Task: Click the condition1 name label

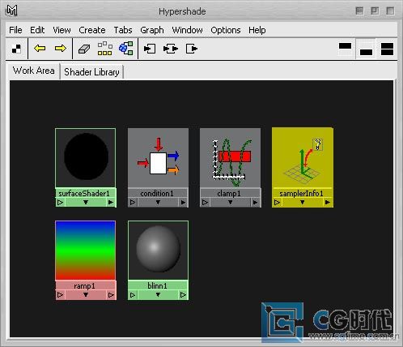Action: coord(157,194)
